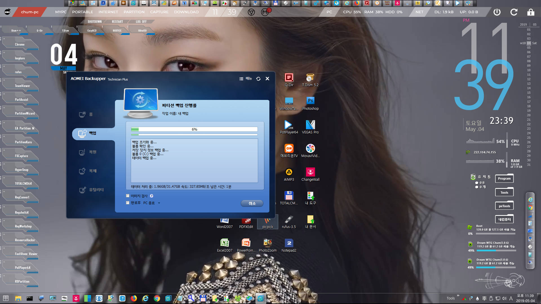The image size is (541, 304).
Task: Click the SHUTDOWN button
Action: [95, 22]
